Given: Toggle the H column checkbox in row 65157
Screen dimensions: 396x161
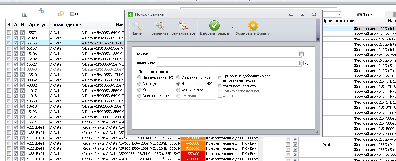Looking at the screenshot, I should click(22, 48).
